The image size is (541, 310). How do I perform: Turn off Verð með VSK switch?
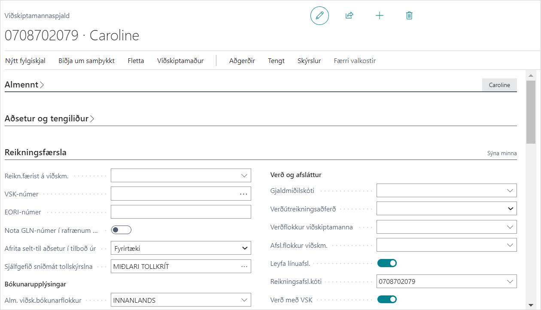coord(386,299)
